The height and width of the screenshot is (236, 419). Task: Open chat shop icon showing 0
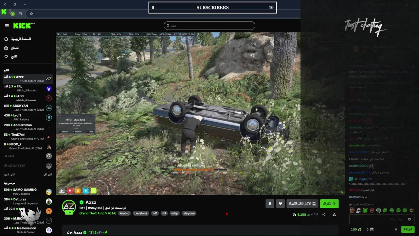pyautogui.click(x=370, y=229)
